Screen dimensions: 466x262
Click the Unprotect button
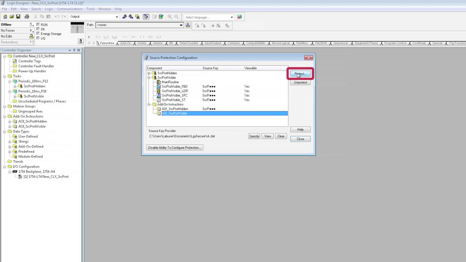(300, 82)
